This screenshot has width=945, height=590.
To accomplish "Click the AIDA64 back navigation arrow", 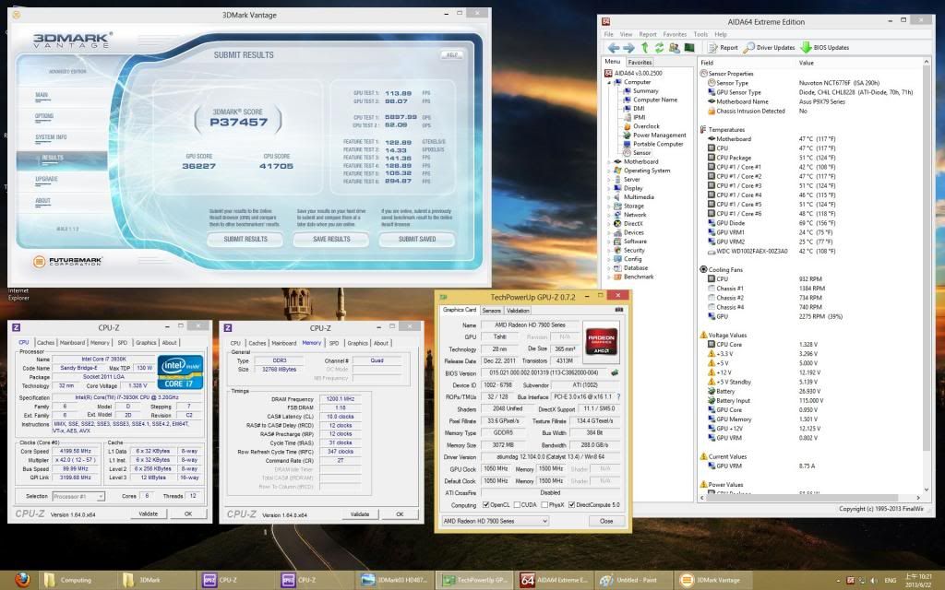I will [x=614, y=48].
